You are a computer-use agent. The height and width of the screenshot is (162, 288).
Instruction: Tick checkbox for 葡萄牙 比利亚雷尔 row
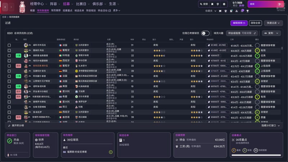click(x=9, y=50)
